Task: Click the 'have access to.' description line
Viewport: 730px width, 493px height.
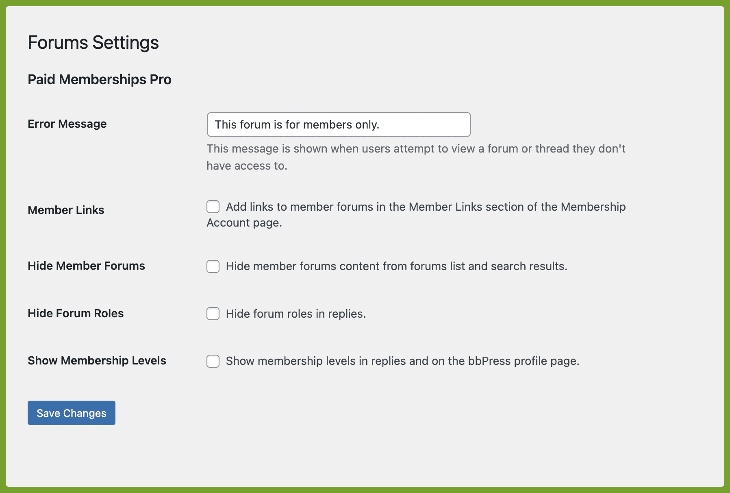Action: coord(247,166)
